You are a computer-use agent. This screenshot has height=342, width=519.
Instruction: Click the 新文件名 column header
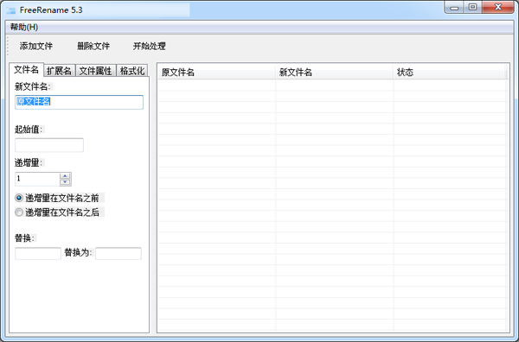pos(334,72)
